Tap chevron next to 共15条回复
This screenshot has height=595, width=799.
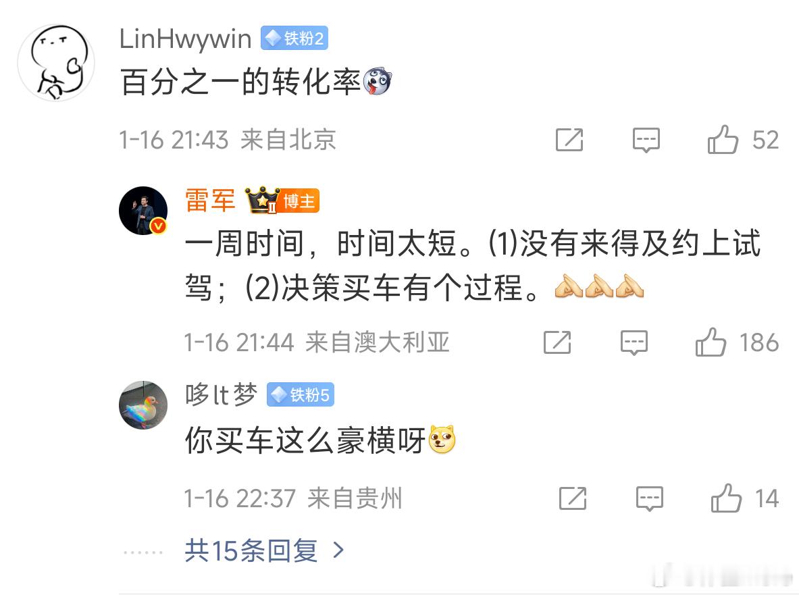(x=338, y=550)
